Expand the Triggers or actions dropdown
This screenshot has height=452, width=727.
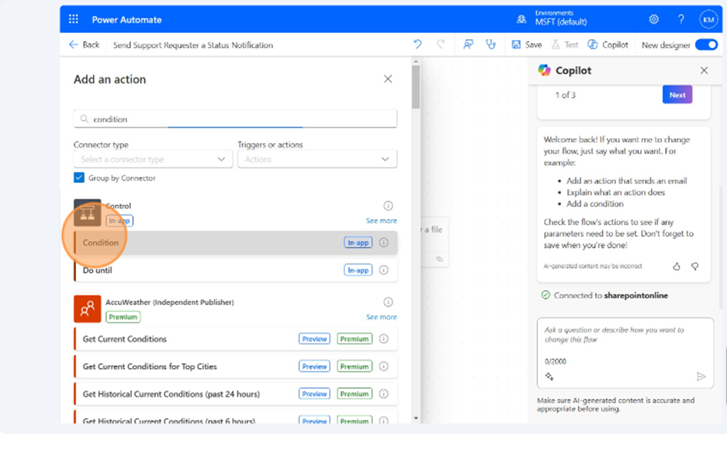click(317, 159)
